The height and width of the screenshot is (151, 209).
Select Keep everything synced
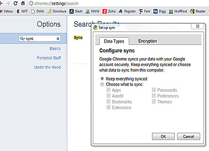tap(102, 79)
